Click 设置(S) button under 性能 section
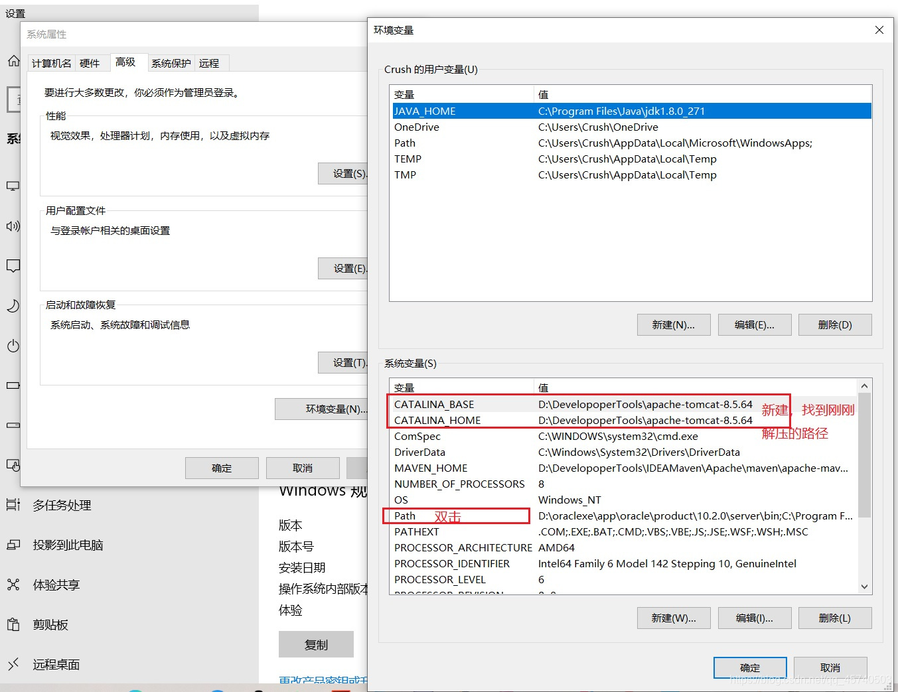Image resolution: width=898 pixels, height=692 pixels. [342, 174]
